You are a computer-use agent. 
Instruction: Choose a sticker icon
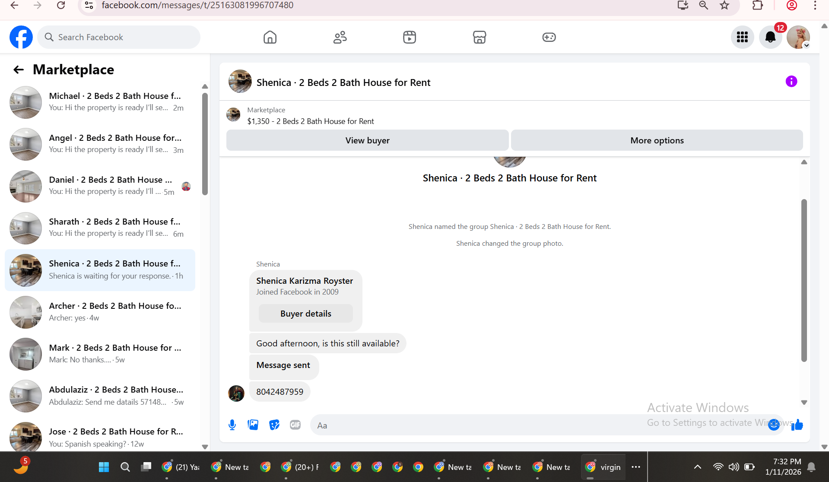(x=274, y=425)
